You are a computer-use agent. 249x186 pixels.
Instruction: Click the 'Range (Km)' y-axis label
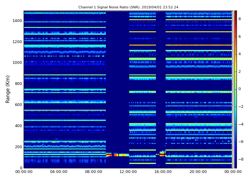point(7,89)
